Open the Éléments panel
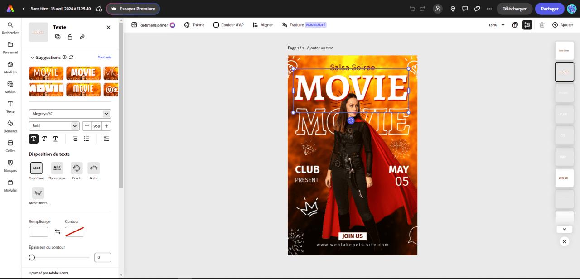 [x=10, y=126]
